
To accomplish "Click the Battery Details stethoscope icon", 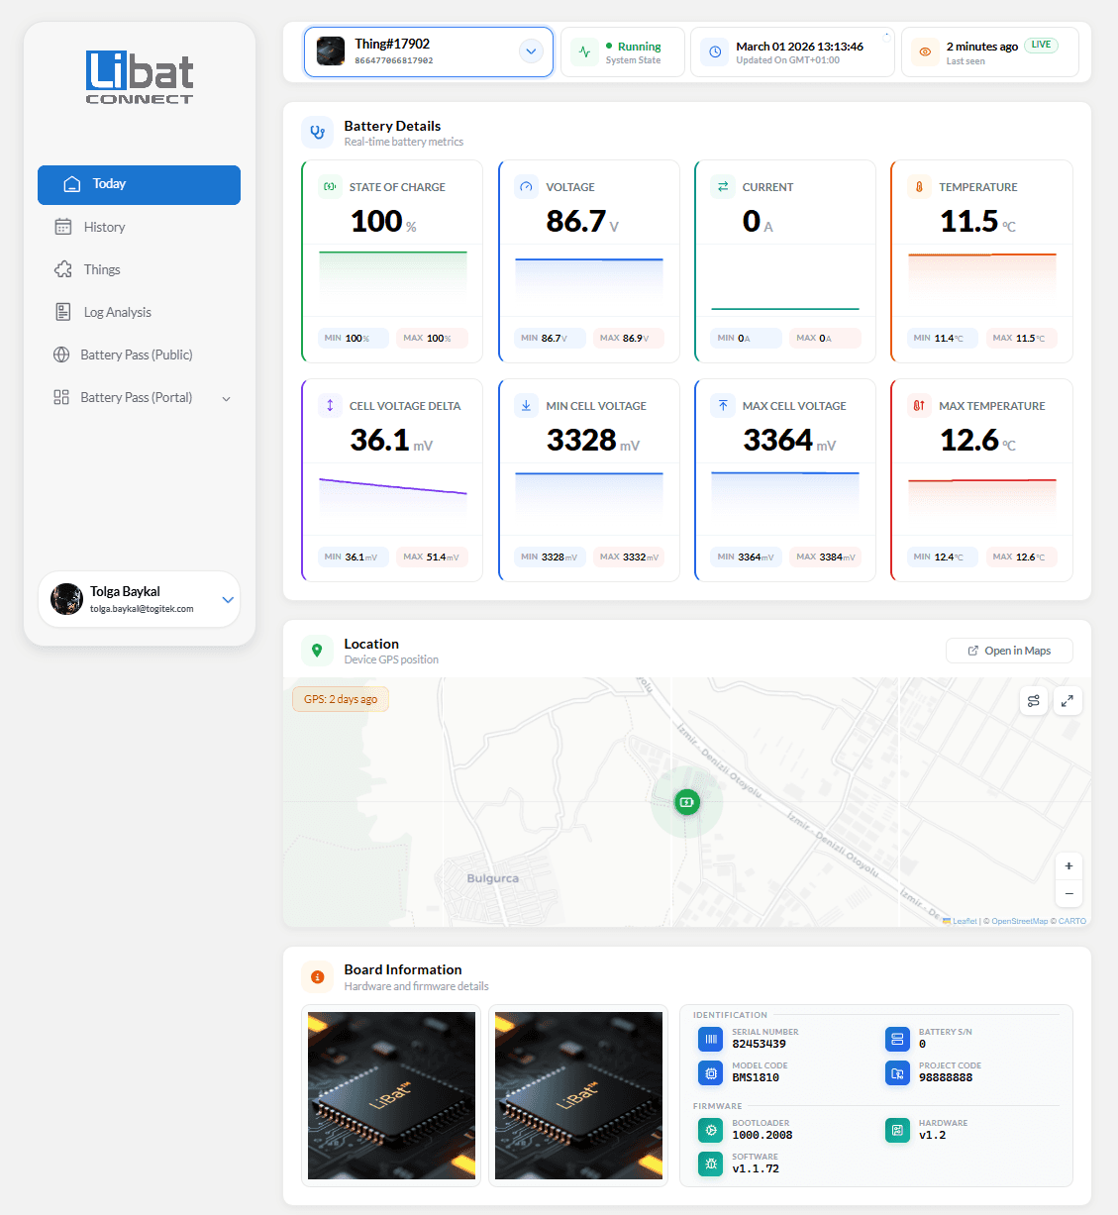I will click(x=317, y=132).
